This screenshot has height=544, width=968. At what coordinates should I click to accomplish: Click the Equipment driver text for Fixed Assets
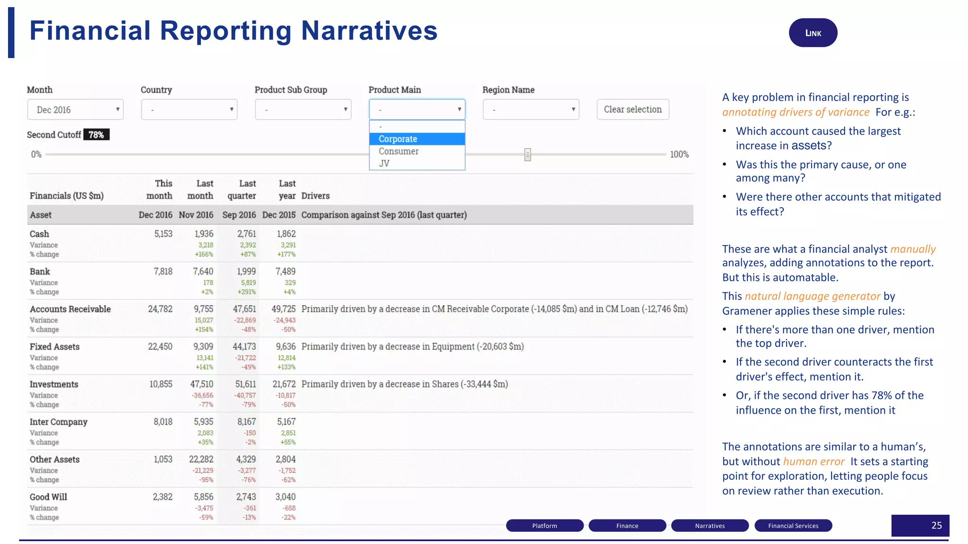(x=413, y=347)
